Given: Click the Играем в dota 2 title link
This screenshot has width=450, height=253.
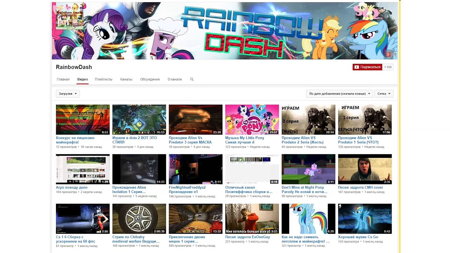Looking at the screenshot, I should point(135,140).
